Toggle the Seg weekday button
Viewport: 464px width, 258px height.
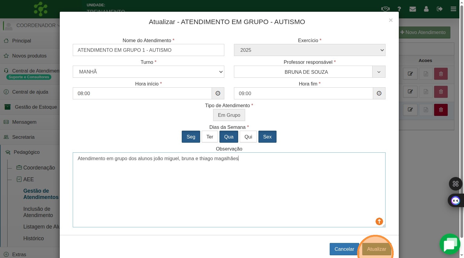(191, 137)
